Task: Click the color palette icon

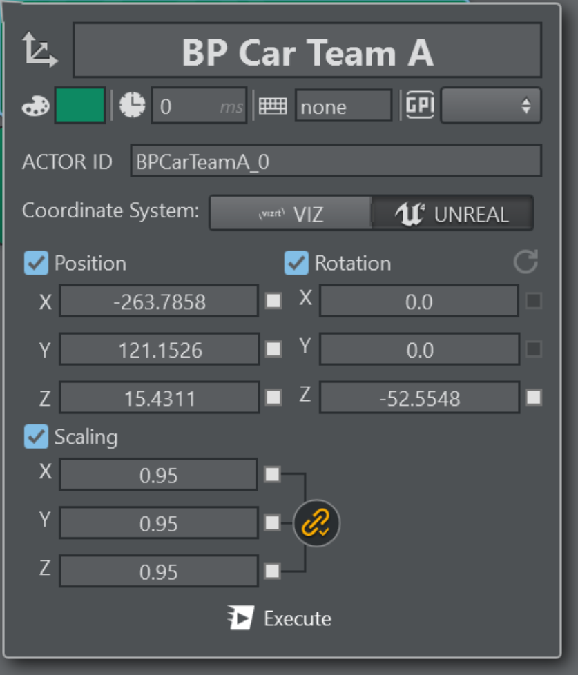Action: click(36, 106)
